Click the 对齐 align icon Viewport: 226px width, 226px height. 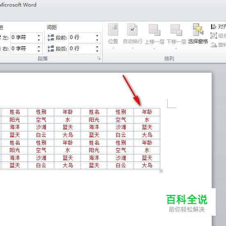[214, 27]
